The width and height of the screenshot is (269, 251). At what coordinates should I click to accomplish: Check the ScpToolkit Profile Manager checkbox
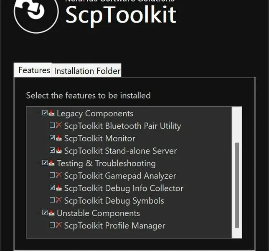pos(52,225)
